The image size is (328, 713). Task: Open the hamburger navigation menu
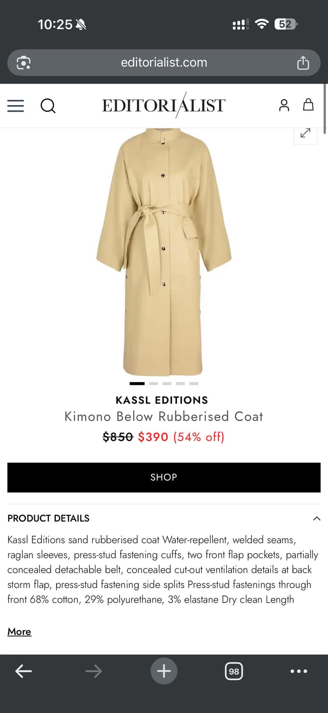[x=16, y=106]
